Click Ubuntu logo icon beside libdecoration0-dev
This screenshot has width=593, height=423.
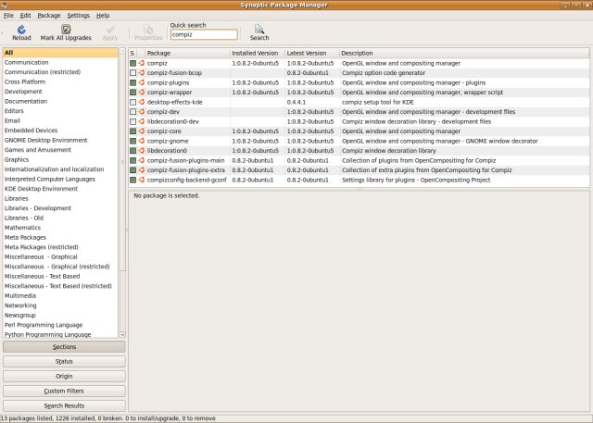tap(142, 121)
